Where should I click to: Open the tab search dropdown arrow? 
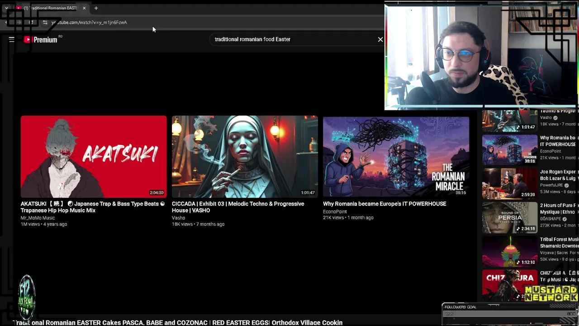[x=6, y=8]
